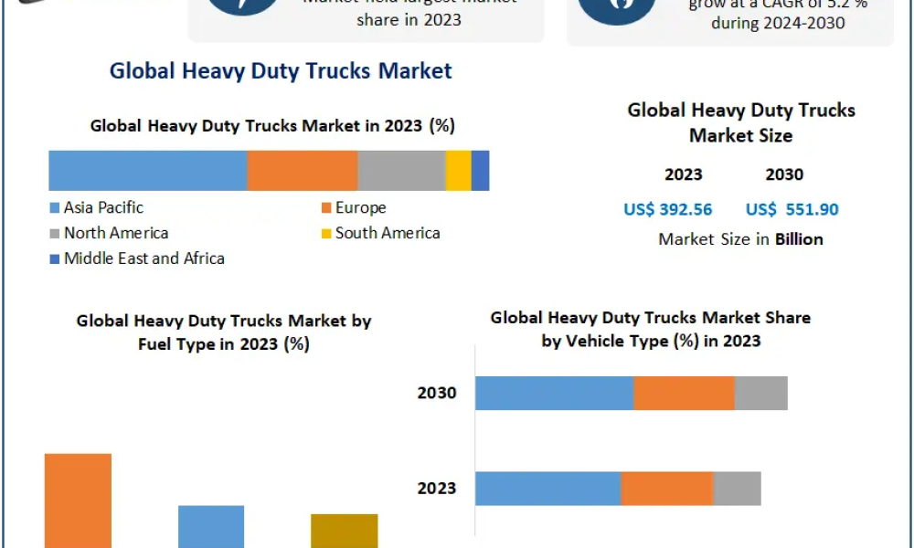Click the 2030 axis label in vehicle type chart
Image resolution: width=914 pixels, height=548 pixels.
pos(437,393)
